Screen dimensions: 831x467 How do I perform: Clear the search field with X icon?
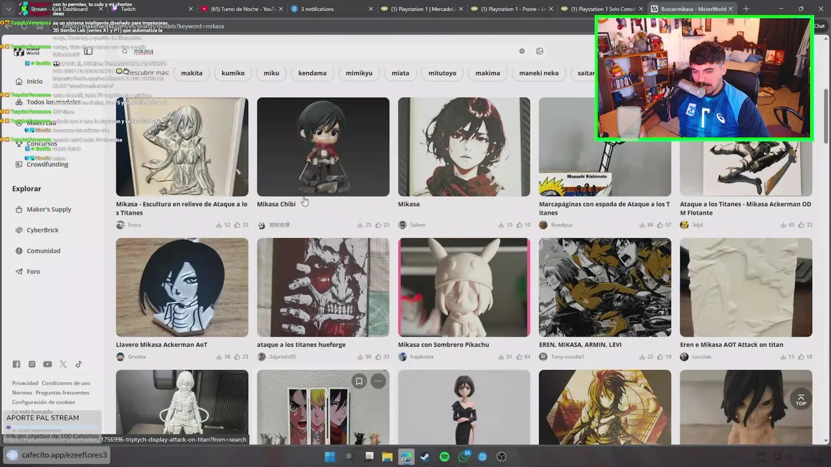521,51
